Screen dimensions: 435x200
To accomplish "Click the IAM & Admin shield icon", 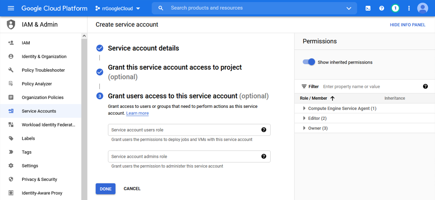I will [x=11, y=24].
